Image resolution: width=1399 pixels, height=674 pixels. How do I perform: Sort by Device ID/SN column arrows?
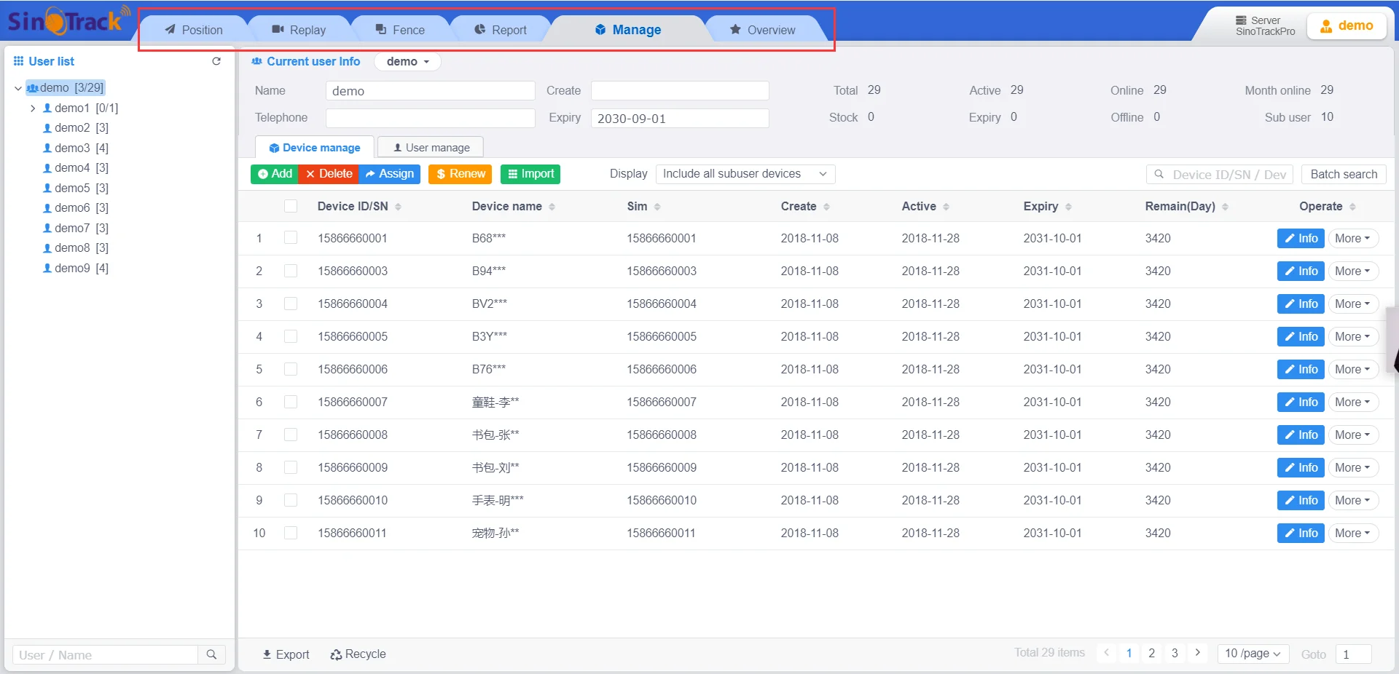coord(398,207)
